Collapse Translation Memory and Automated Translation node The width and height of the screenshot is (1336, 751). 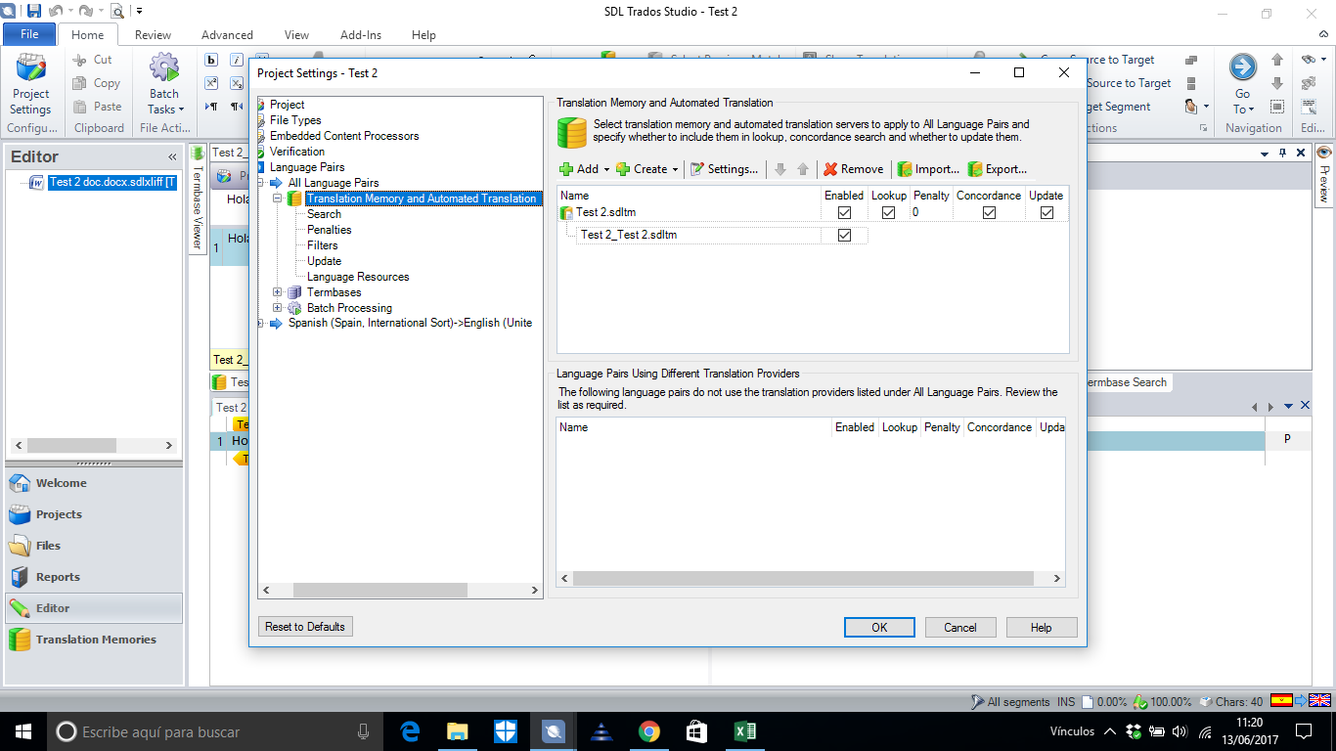click(x=279, y=199)
